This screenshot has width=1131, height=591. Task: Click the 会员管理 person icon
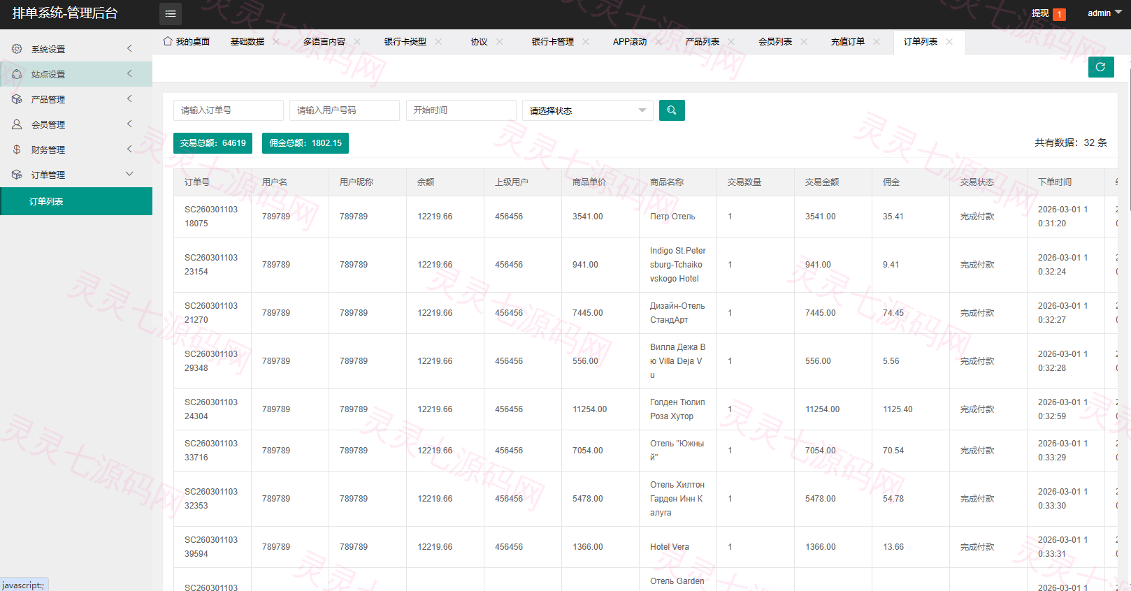pos(17,124)
